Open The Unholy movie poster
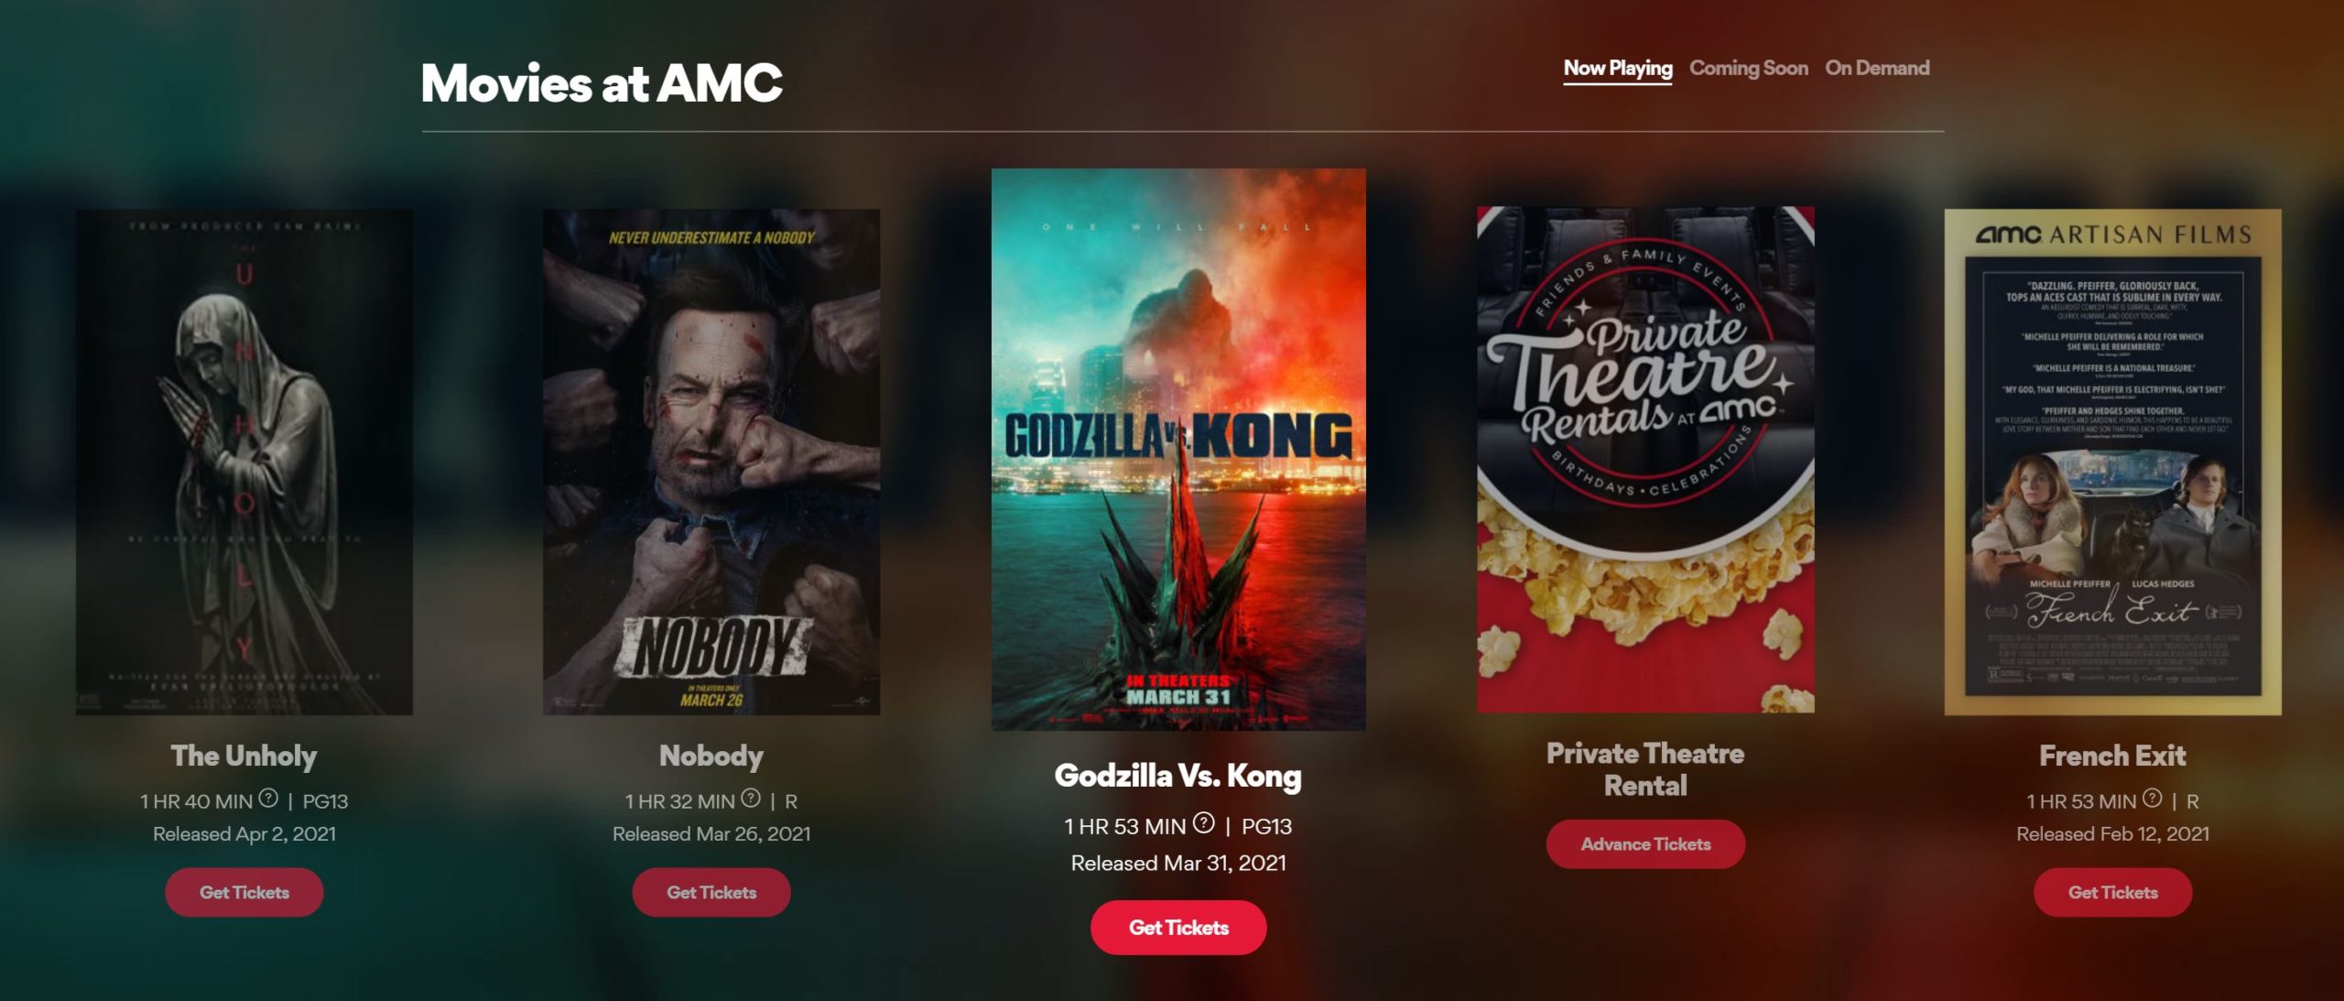Screen dimensions: 2344x1001 244,462
